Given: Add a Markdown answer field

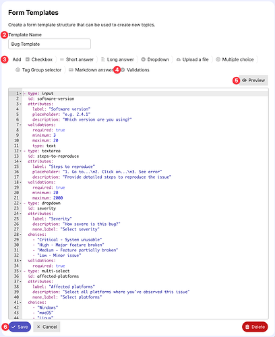Looking at the screenshot, I should (91, 70).
